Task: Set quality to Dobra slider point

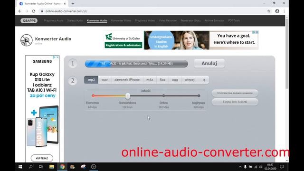Action: (x=163, y=96)
